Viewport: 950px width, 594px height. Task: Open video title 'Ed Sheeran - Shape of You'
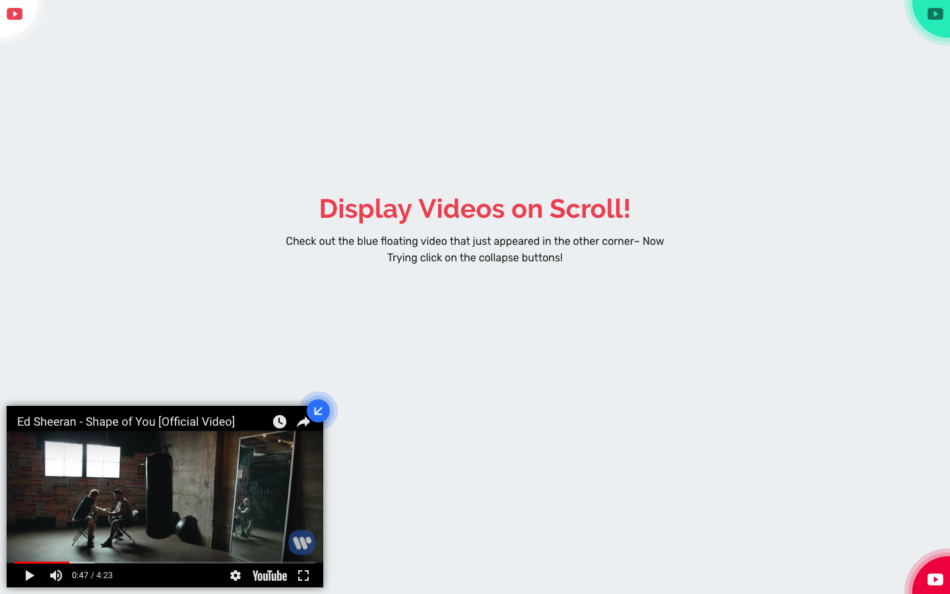click(x=126, y=422)
